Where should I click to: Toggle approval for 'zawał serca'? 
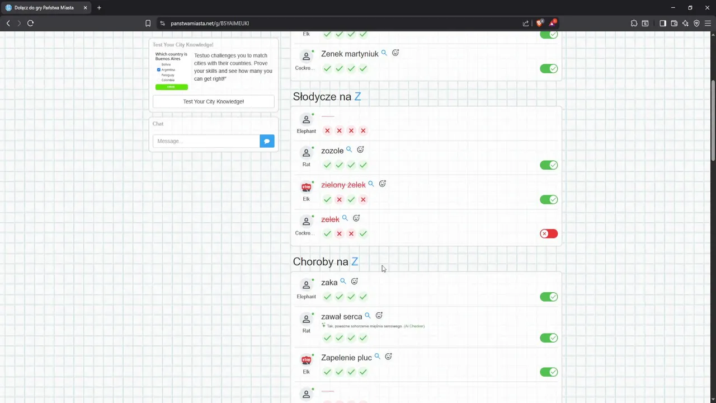coord(549,338)
